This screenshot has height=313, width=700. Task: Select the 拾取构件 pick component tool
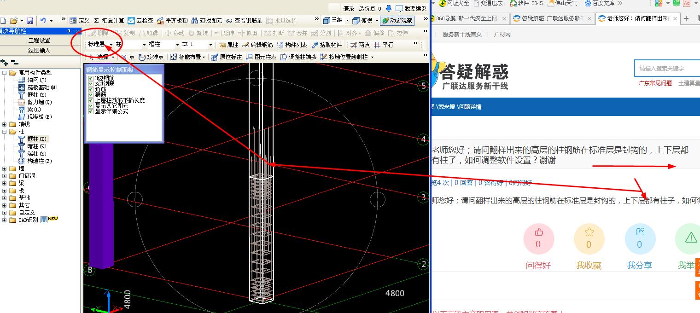click(327, 45)
